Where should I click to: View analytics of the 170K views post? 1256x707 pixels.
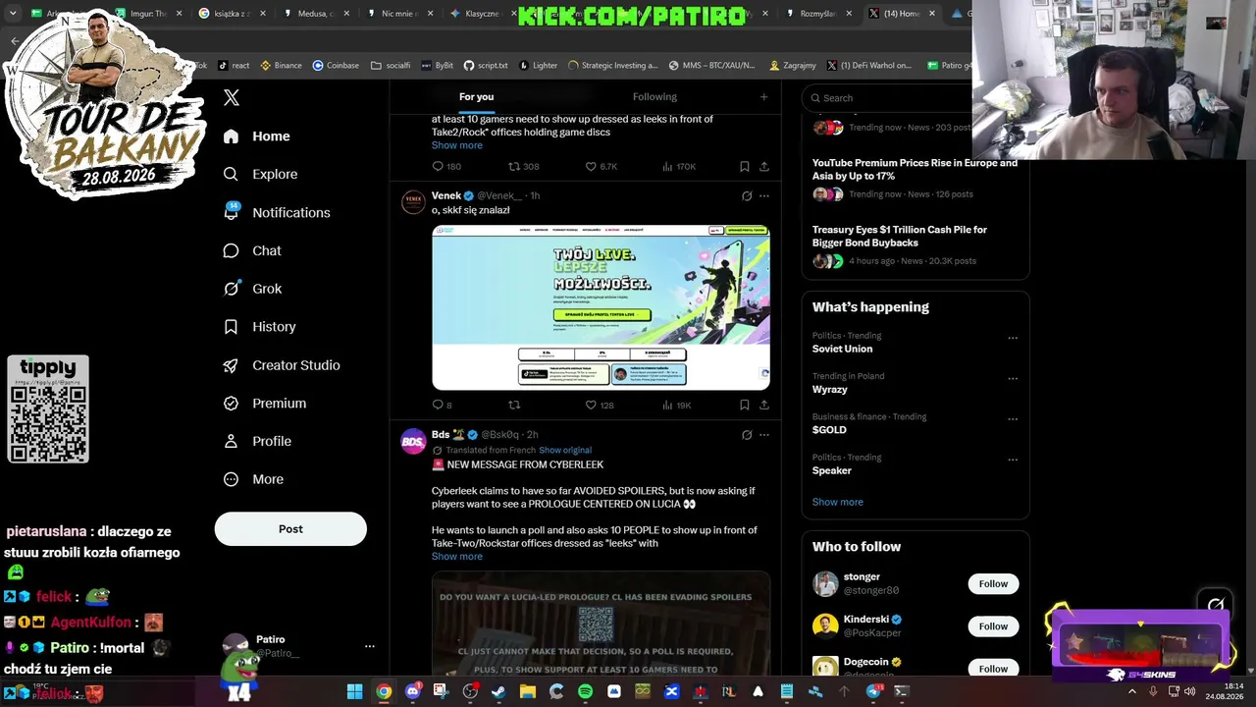coord(679,167)
